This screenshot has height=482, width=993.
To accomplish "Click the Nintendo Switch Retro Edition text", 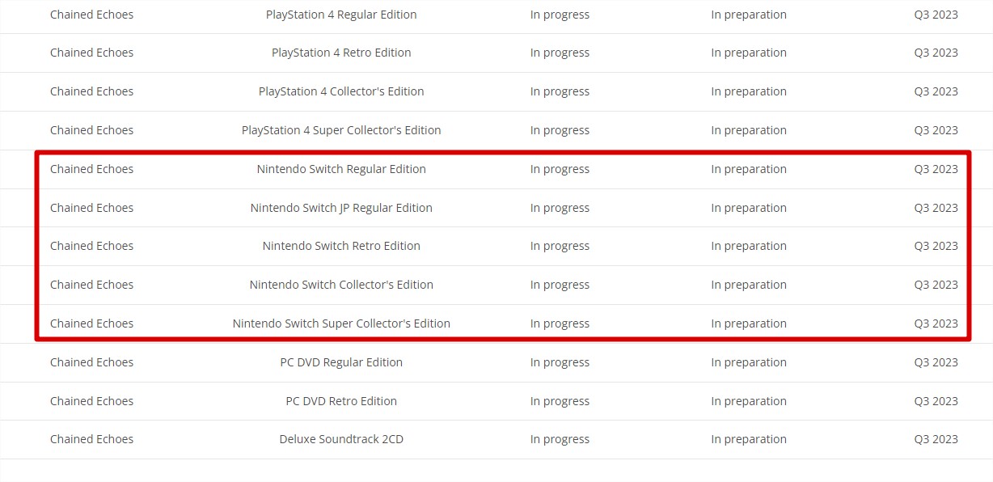I will click(x=341, y=246).
